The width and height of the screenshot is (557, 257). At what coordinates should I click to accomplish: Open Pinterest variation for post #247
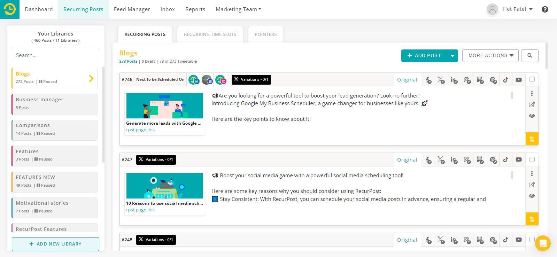pos(493,160)
